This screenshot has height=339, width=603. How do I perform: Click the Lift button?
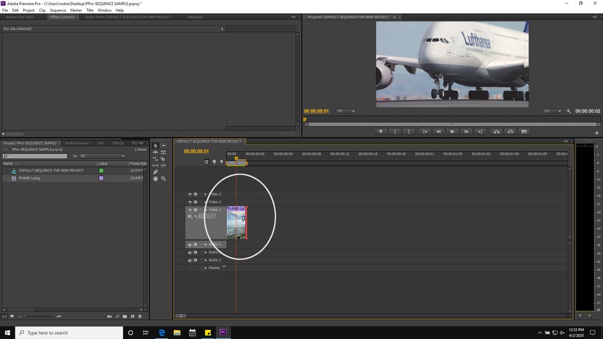[x=497, y=131]
